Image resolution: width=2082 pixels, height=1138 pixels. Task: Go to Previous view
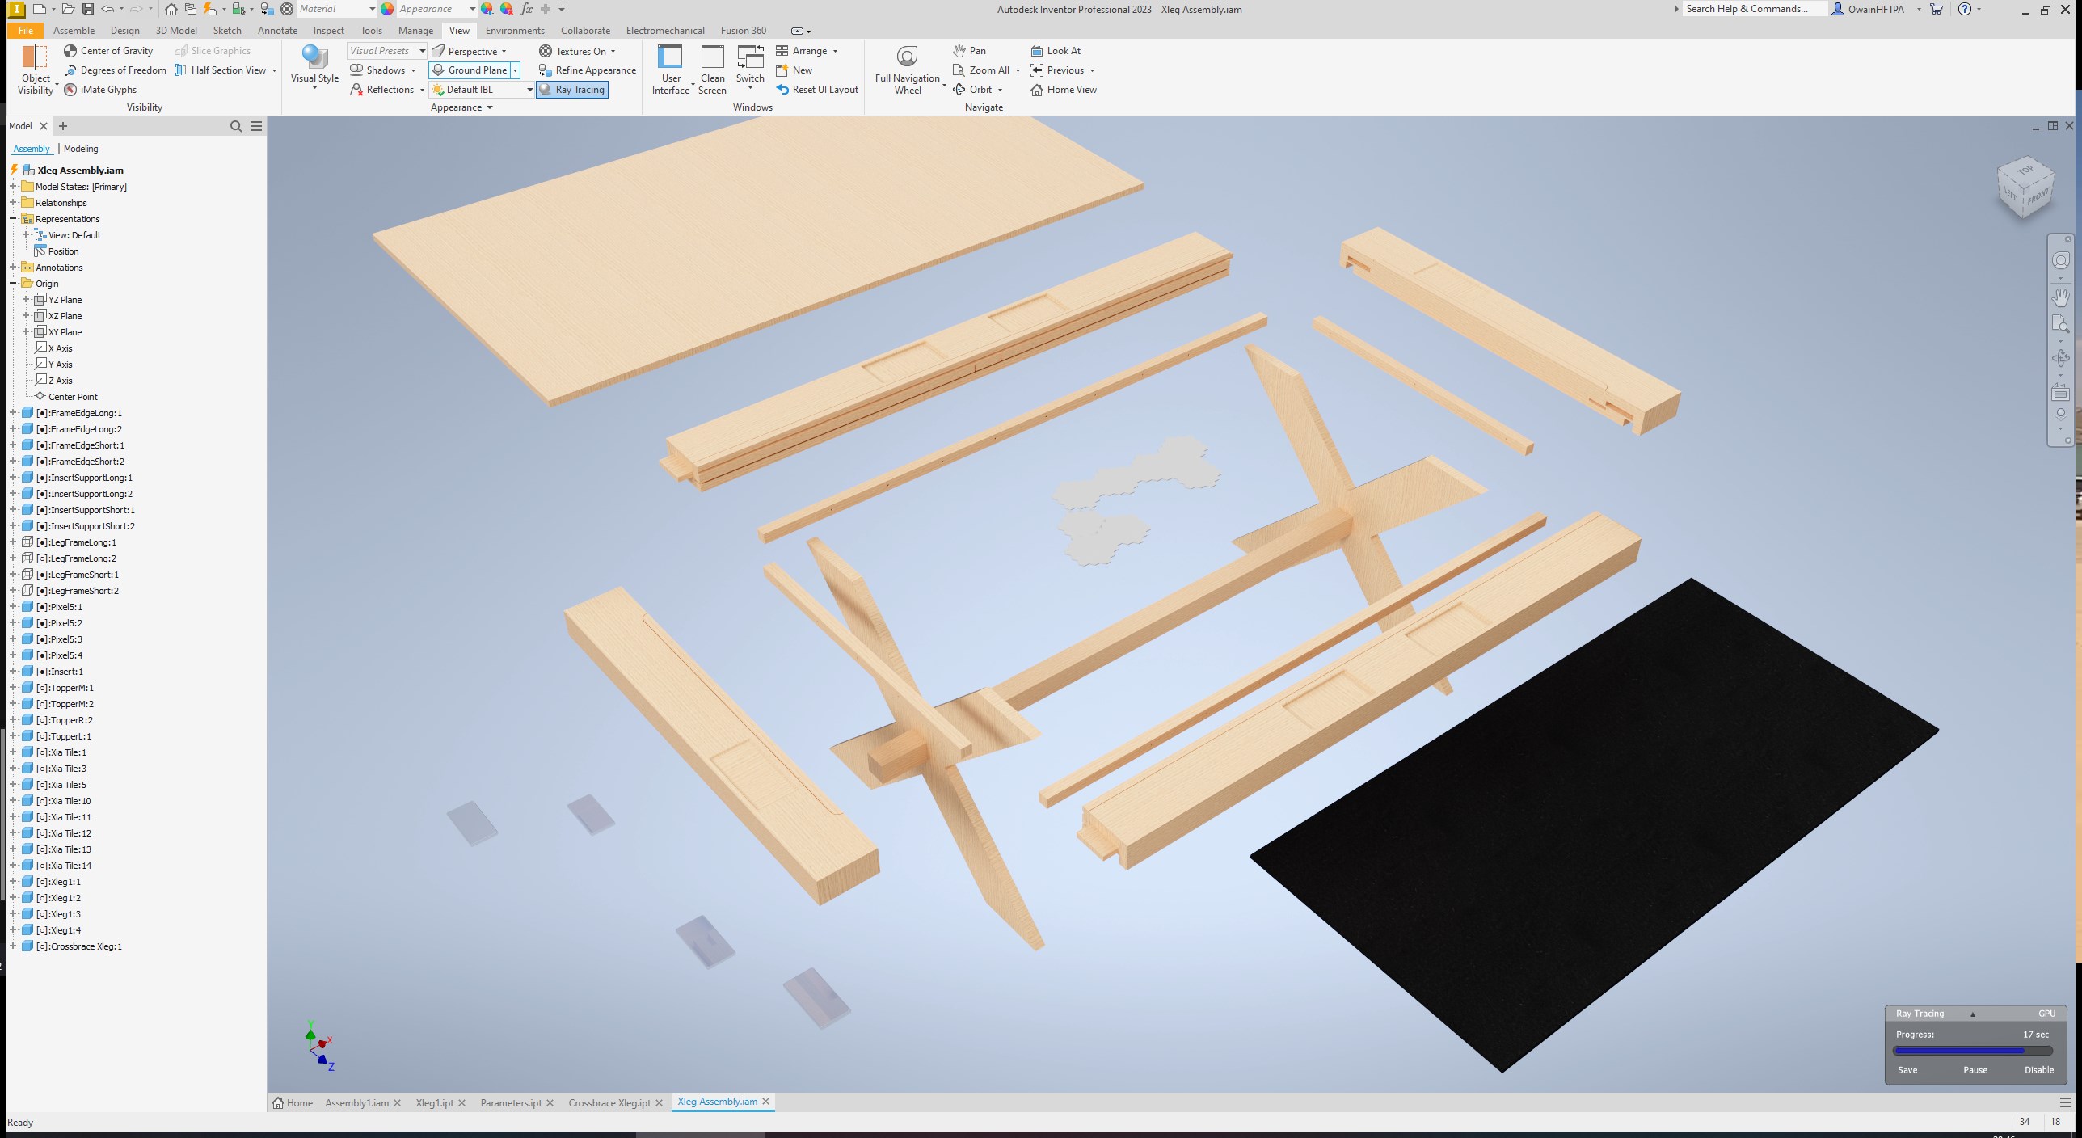[1056, 70]
